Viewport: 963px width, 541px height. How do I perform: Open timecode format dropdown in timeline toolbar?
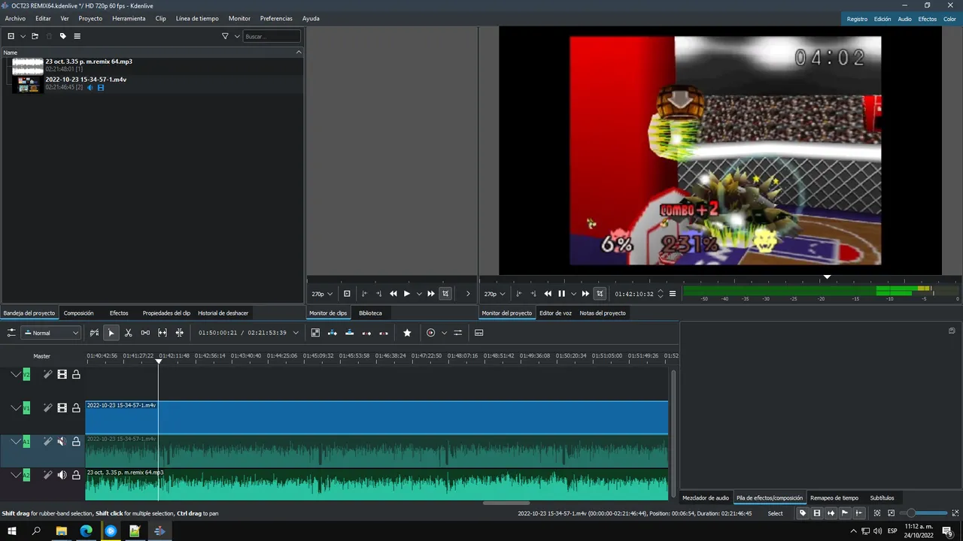[296, 333]
